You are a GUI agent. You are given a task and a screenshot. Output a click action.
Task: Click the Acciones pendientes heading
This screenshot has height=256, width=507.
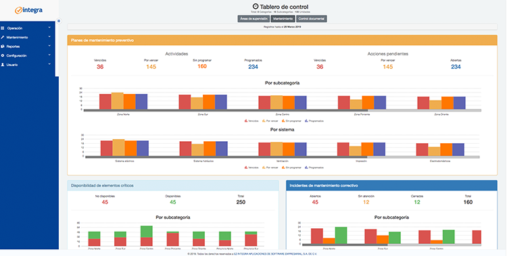point(388,54)
